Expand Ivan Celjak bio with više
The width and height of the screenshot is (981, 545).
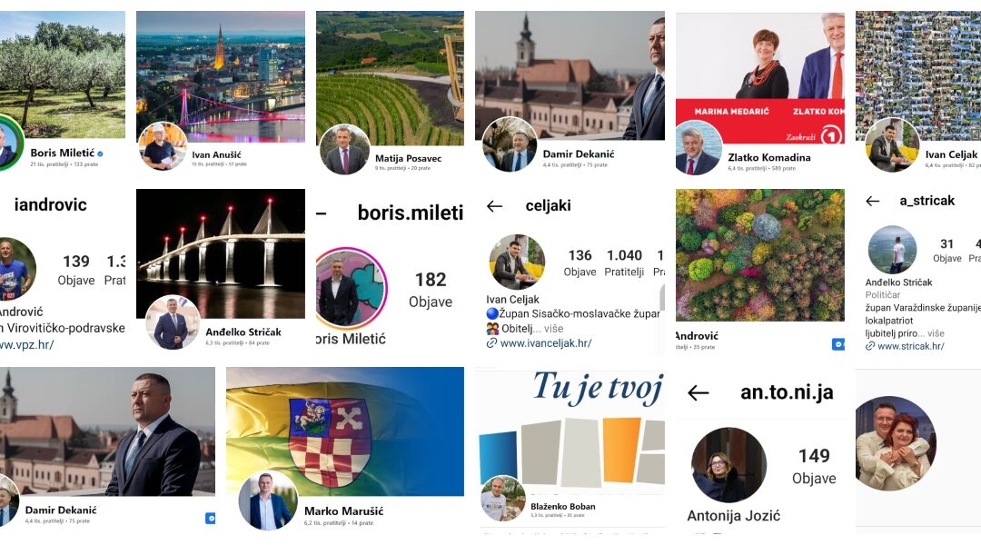click(x=553, y=329)
